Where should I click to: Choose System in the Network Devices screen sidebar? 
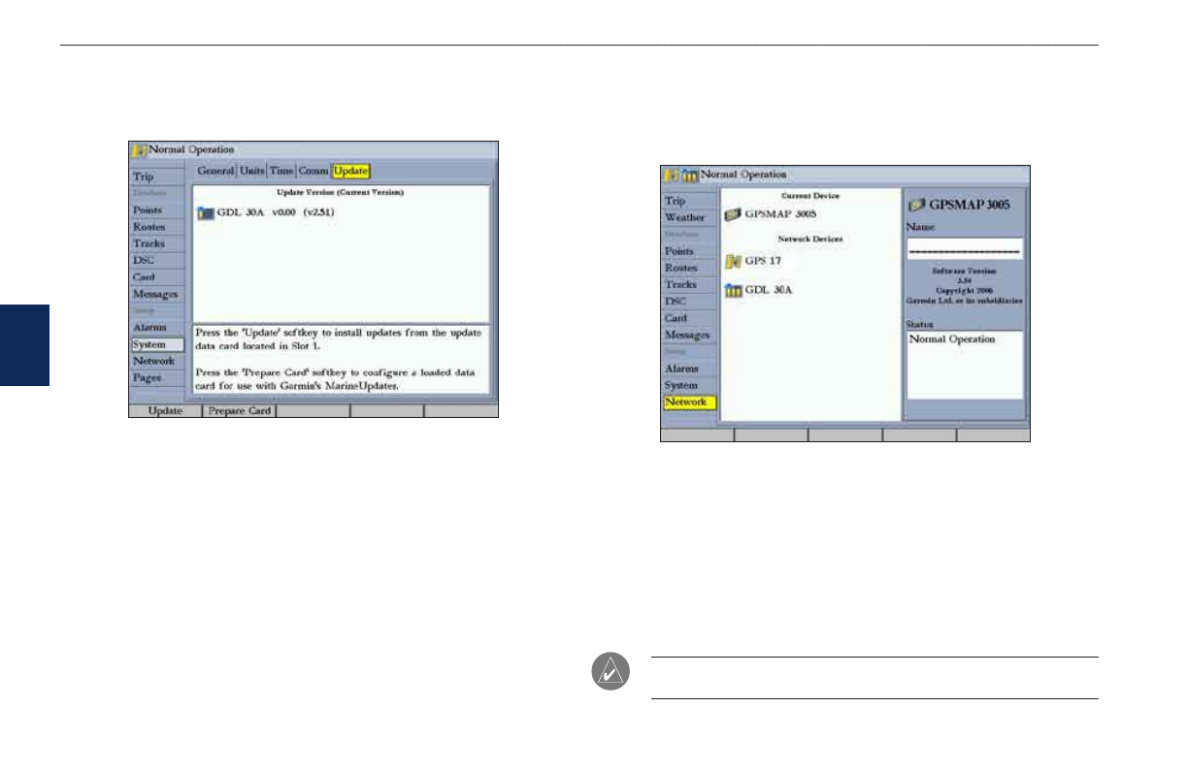click(x=689, y=385)
